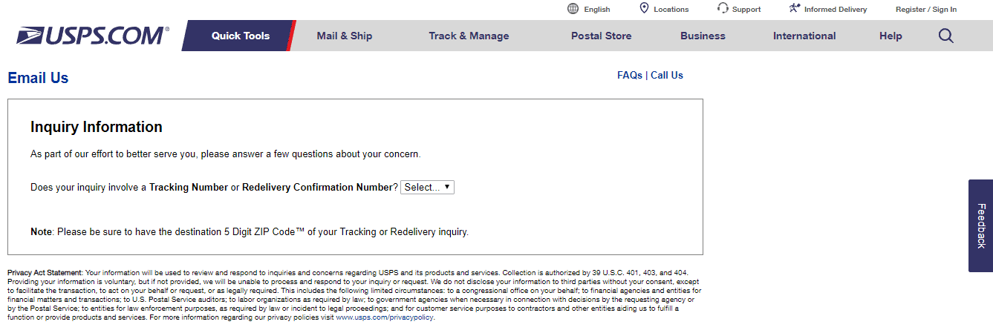Click Register / Sign In link
This screenshot has width=993, height=333.
click(x=926, y=10)
